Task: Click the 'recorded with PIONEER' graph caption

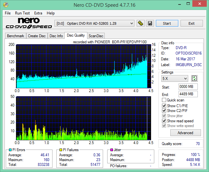Action: coord(110,42)
